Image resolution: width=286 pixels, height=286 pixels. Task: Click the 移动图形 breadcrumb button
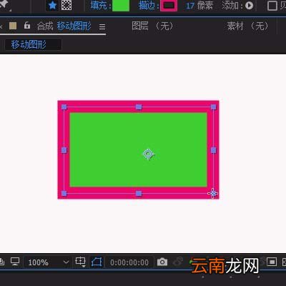(x=33, y=44)
